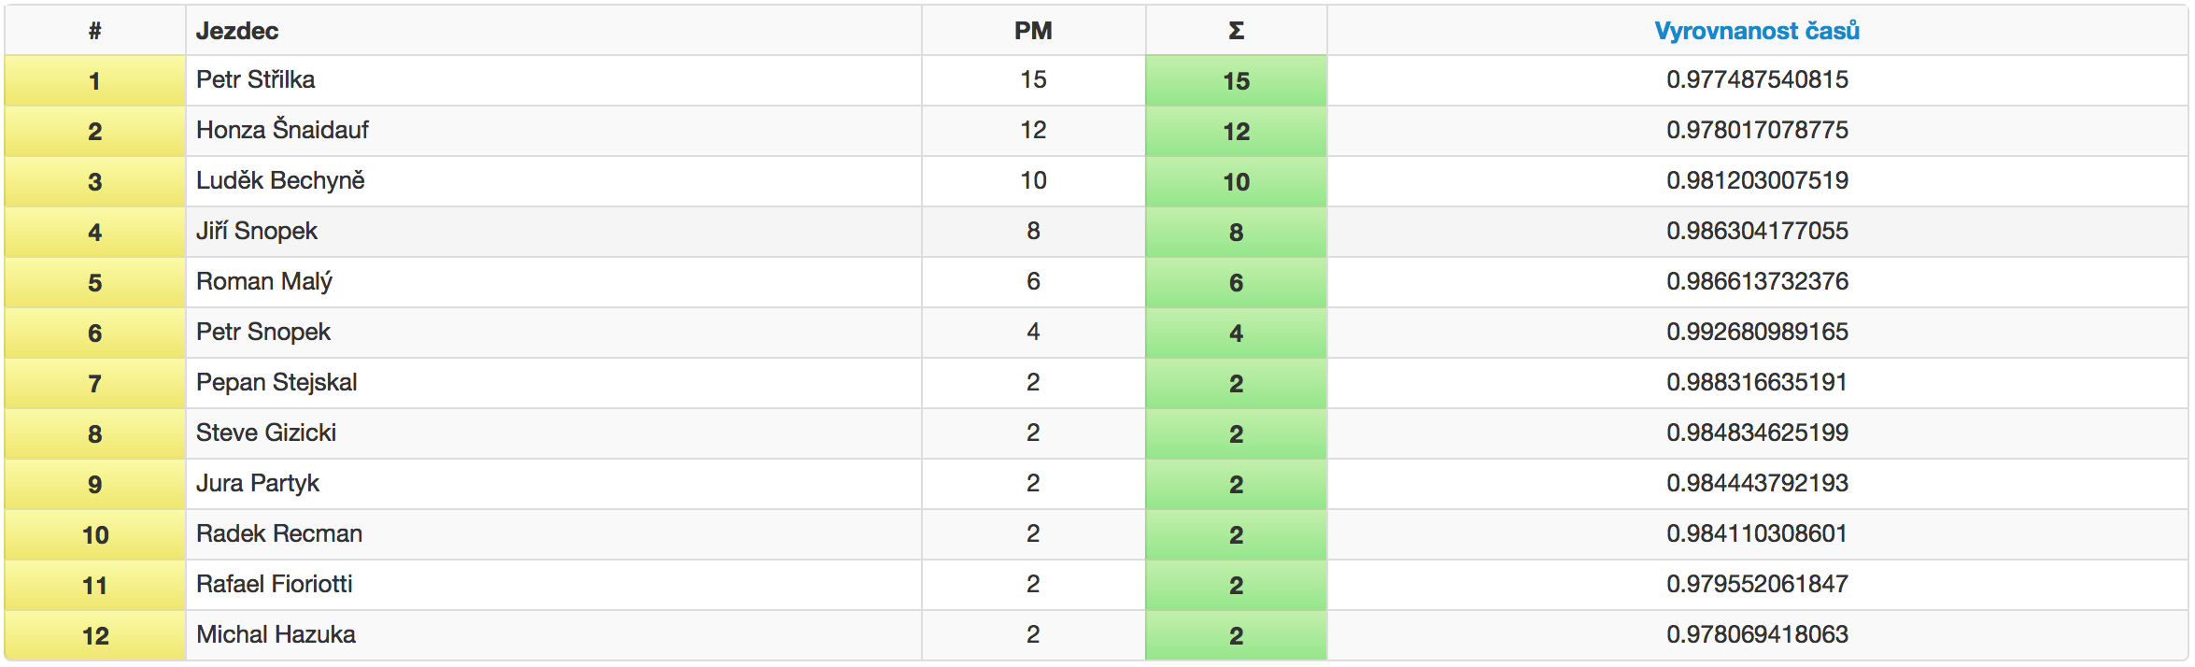Select rider Roman Malý

(x=264, y=281)
